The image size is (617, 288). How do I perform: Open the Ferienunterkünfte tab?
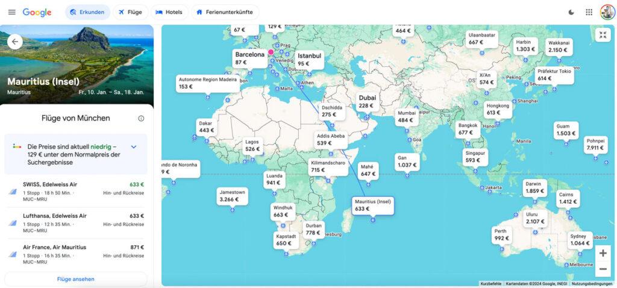coord(225,12)
